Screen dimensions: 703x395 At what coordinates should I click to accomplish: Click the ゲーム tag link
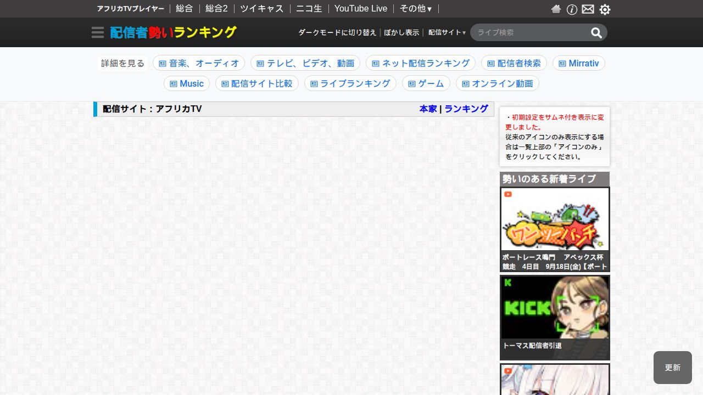(x=426, y=83)
